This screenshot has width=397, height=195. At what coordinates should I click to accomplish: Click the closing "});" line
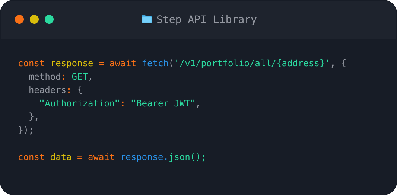pos(26,130)
